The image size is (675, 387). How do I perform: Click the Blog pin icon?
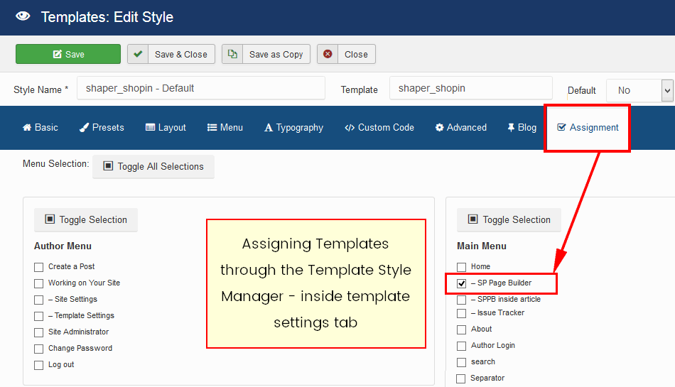[510, 128]
